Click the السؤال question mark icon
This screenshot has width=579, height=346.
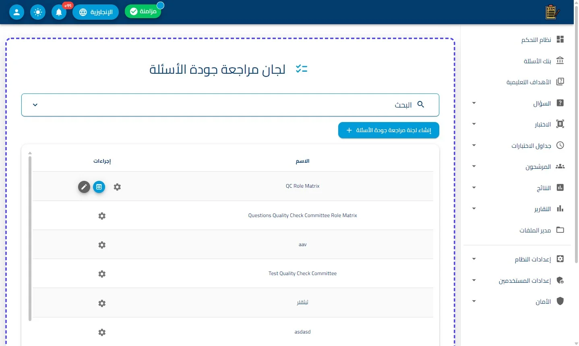[560, 103]
